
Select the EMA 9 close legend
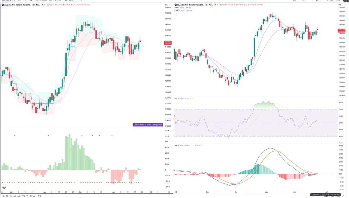[179, 8]
